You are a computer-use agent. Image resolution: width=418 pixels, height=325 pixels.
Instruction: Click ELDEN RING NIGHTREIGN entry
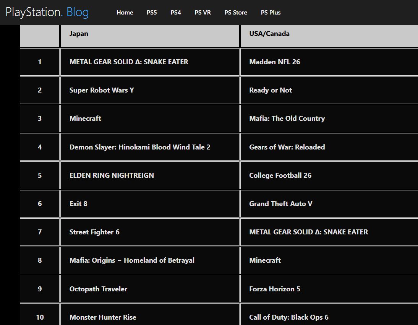(150, 175)
